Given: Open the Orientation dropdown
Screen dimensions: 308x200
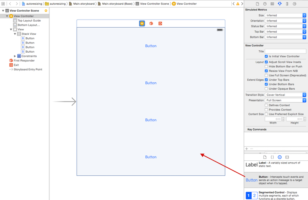Looking at the screenshot, I should pos(285,21).
